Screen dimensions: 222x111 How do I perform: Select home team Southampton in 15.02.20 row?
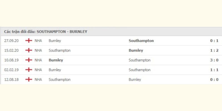[x=59, y=51]
